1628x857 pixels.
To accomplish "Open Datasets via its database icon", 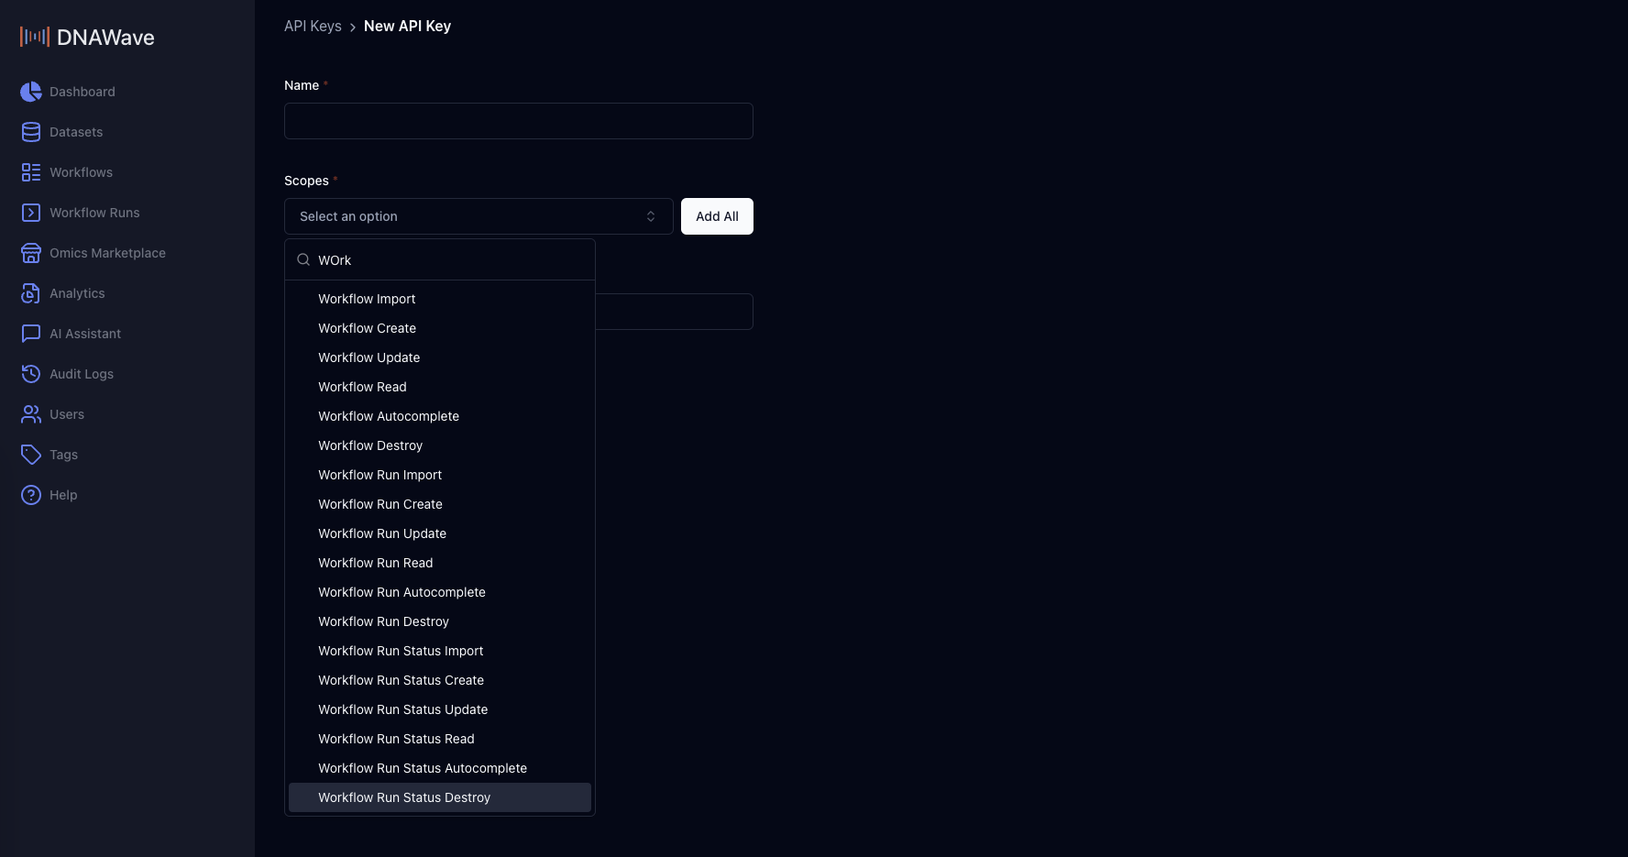I will click(x=30, y=131).
